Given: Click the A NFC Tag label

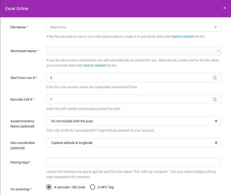Looking at the screenshot, I should click(106, 187).
